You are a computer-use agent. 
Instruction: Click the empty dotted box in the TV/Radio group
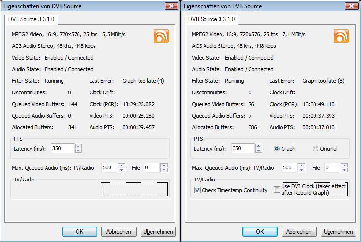point(134,189)
